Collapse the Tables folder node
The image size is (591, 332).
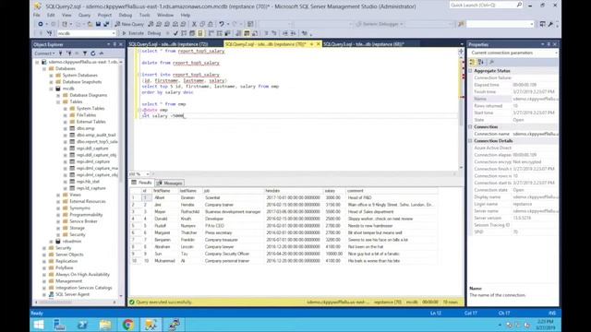tap(58, 102)
